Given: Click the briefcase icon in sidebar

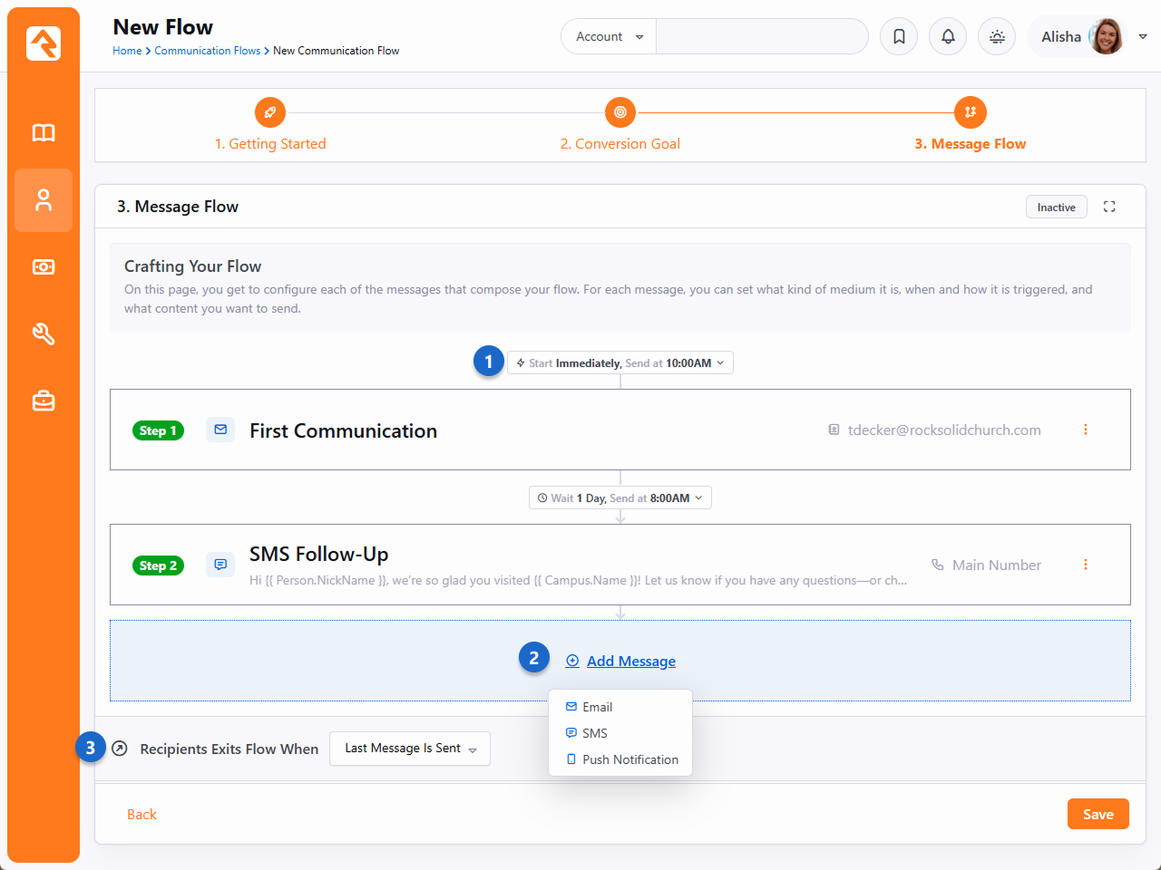Looking at the screenshot, I should tap(44, 401).
